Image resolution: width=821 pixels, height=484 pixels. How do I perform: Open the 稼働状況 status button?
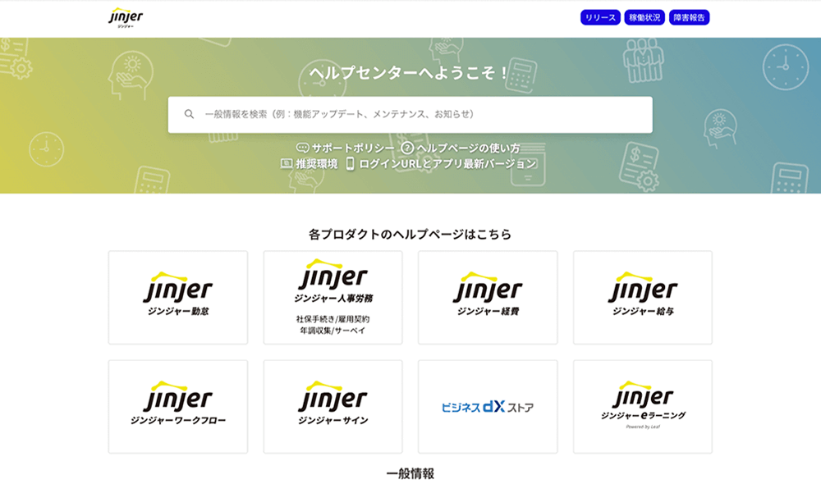click(644, 17)
